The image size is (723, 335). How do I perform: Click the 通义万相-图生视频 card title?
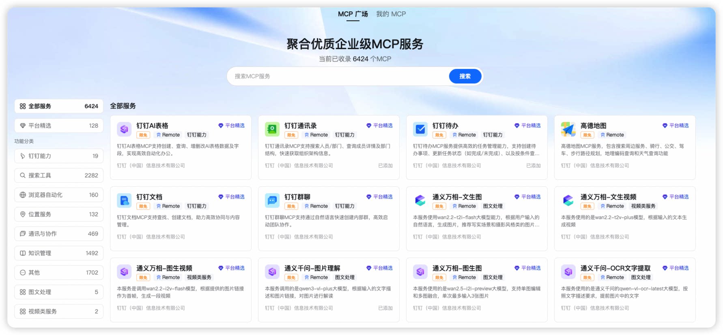(x=164, y=268)
